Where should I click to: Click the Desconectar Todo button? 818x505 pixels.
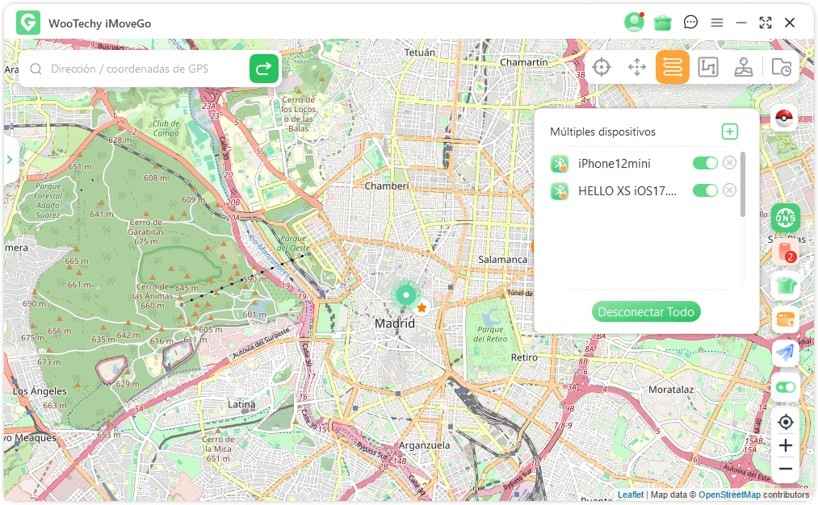tap(646, 312)
